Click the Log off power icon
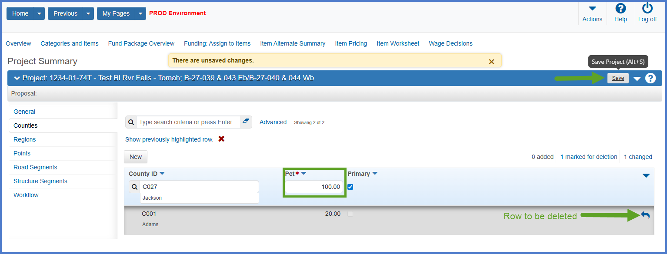Image resolution: width=667 pixels, height=254 pixels. 647,9
